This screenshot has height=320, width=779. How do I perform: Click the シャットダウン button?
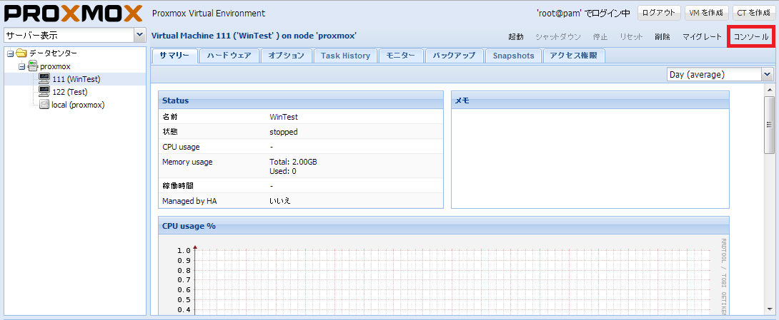click(558, 36)
